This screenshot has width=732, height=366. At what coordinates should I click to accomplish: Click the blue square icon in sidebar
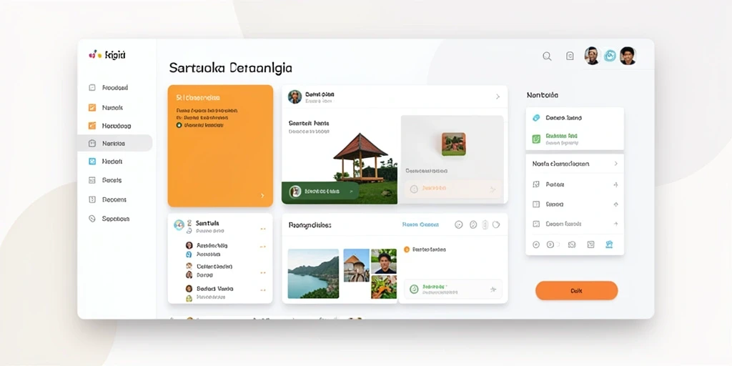(92, 162)
